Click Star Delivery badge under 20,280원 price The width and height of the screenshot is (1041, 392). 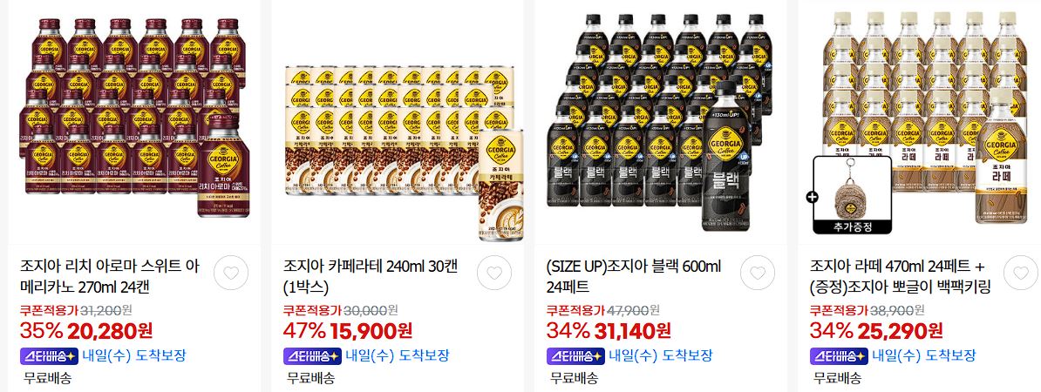49,356
